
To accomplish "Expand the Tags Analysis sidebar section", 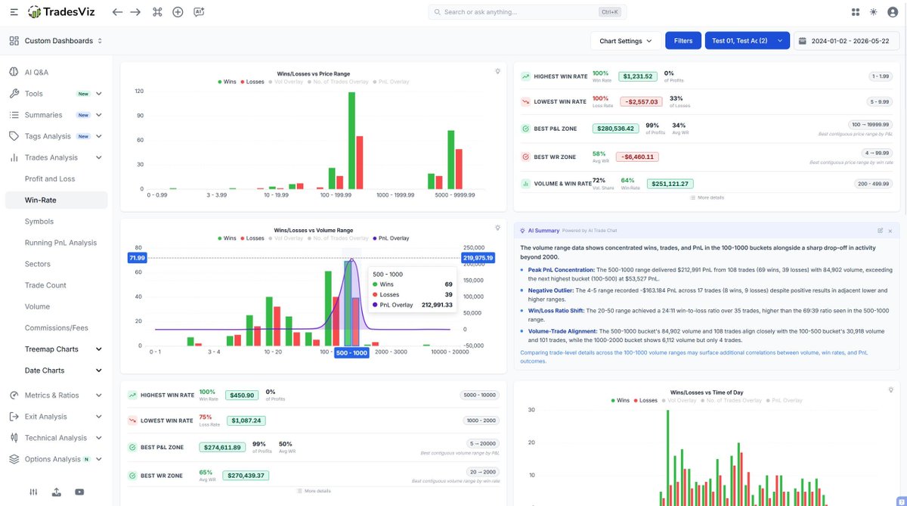I will pyautogui.click(x=99, y=136).
